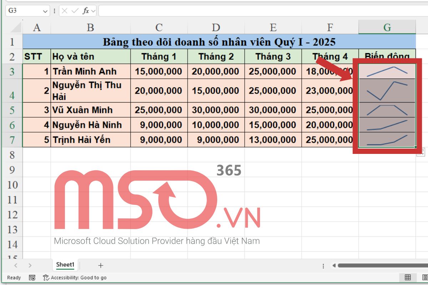Viewport: 428px width, 285px height.
Task: Click Vũ Xuân Minh's Tháng 3 value 30,000,000
Action: click(x=273, y=110)
